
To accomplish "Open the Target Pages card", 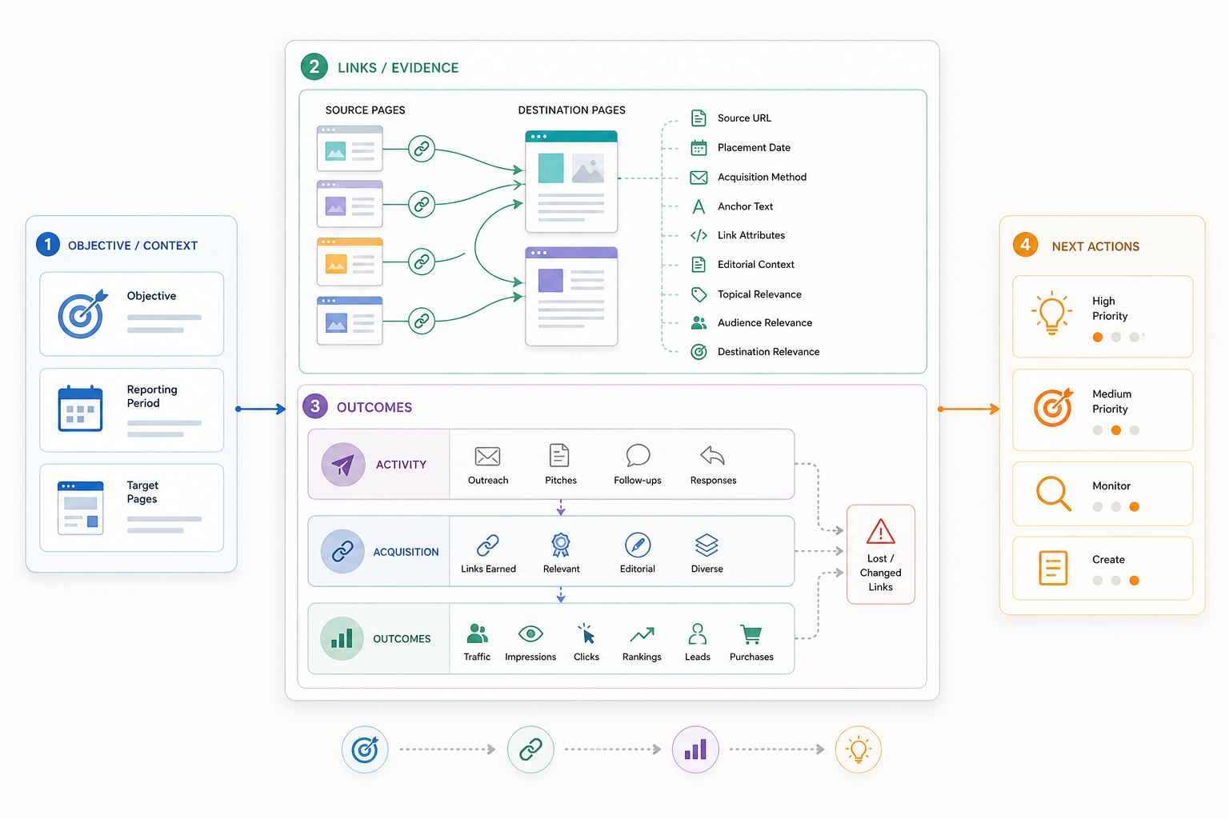I will point(132,508).
